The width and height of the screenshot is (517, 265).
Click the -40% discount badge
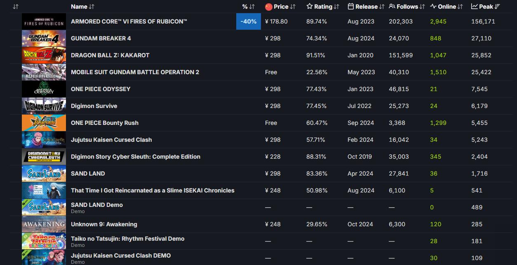(249, 21)
